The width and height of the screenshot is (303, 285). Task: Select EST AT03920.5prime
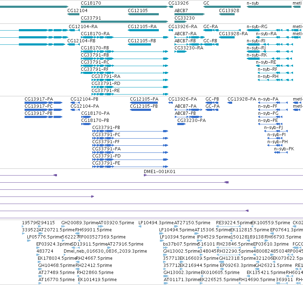(100, 226)
